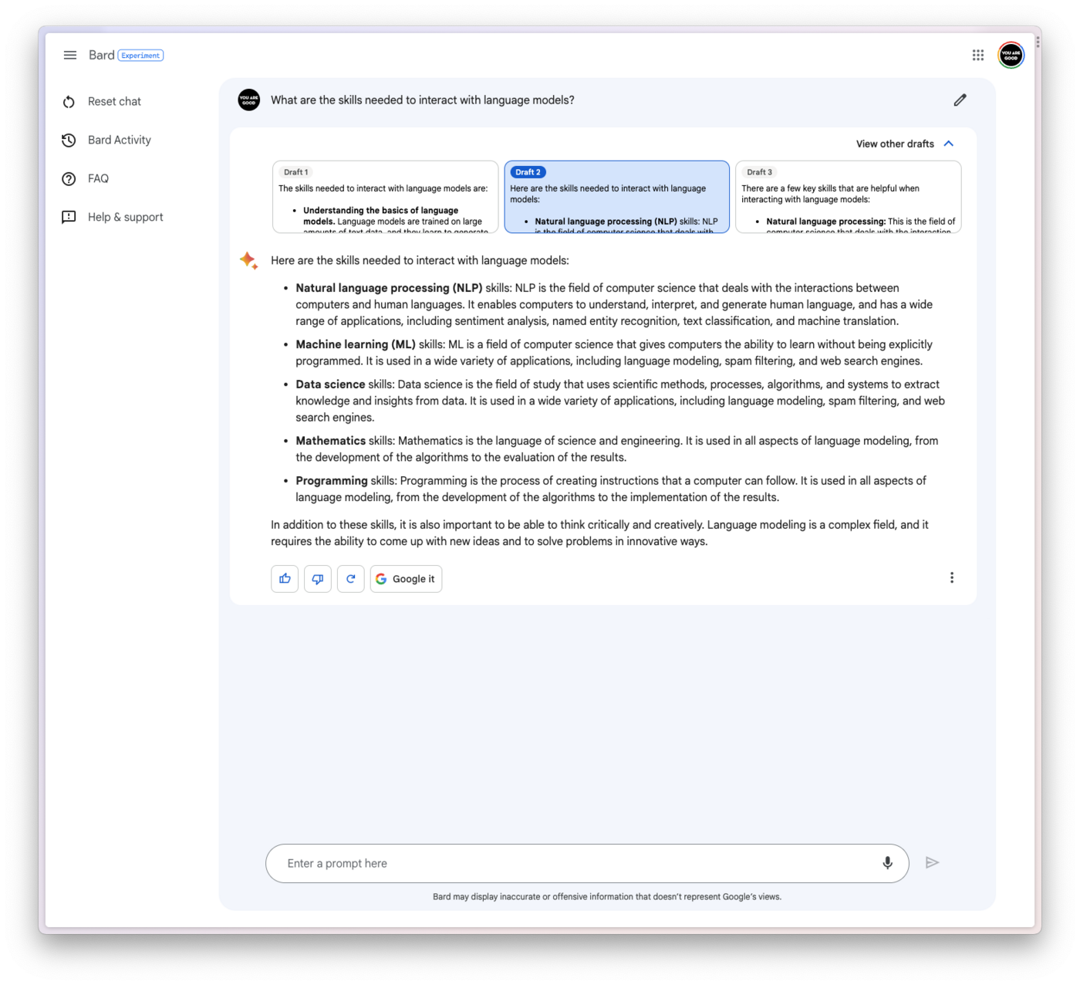Click the bold Machine learning (ML) heading
This screenshot has height=985, width=1080.
tap(356, 344)
